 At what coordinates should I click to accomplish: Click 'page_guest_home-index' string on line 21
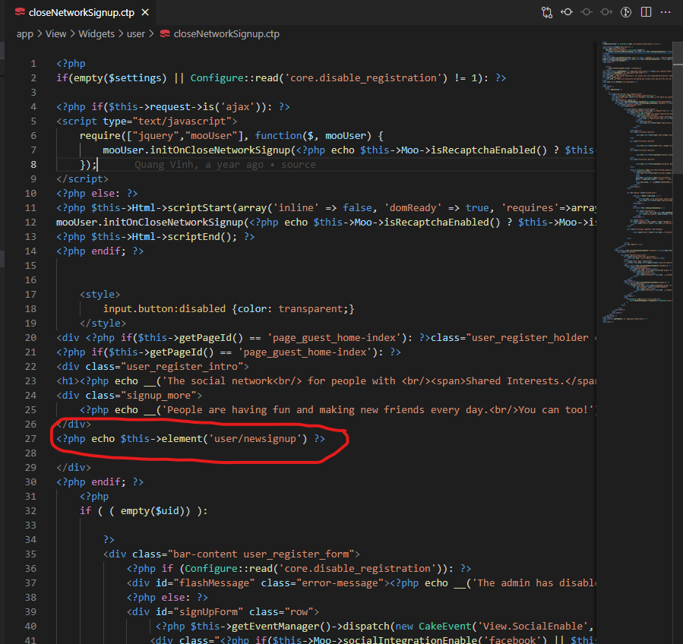pyautogui.click(x=305, y=352)
